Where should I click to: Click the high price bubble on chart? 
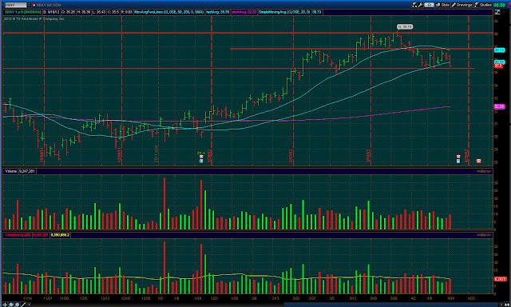pyautogui.click(x=405, y=26)
